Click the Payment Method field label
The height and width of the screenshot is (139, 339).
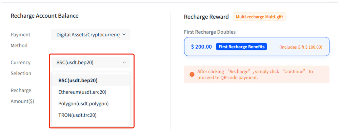20,40
